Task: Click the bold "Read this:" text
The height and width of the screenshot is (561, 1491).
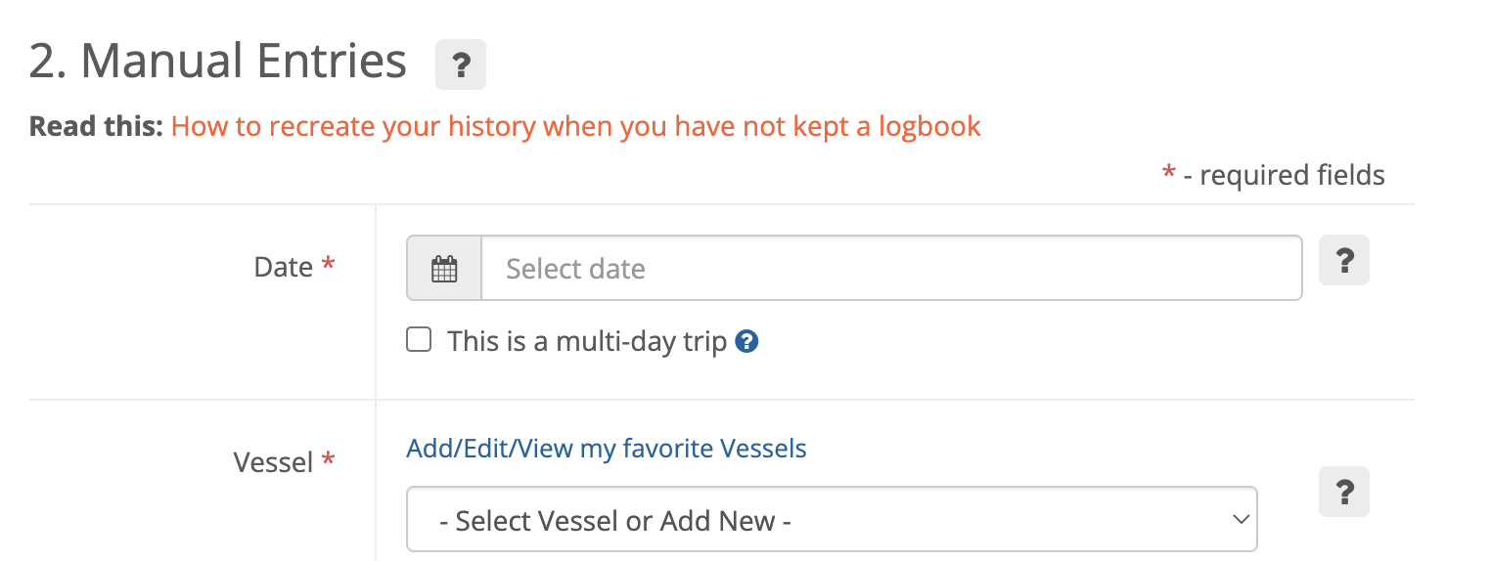Action: 96,127
